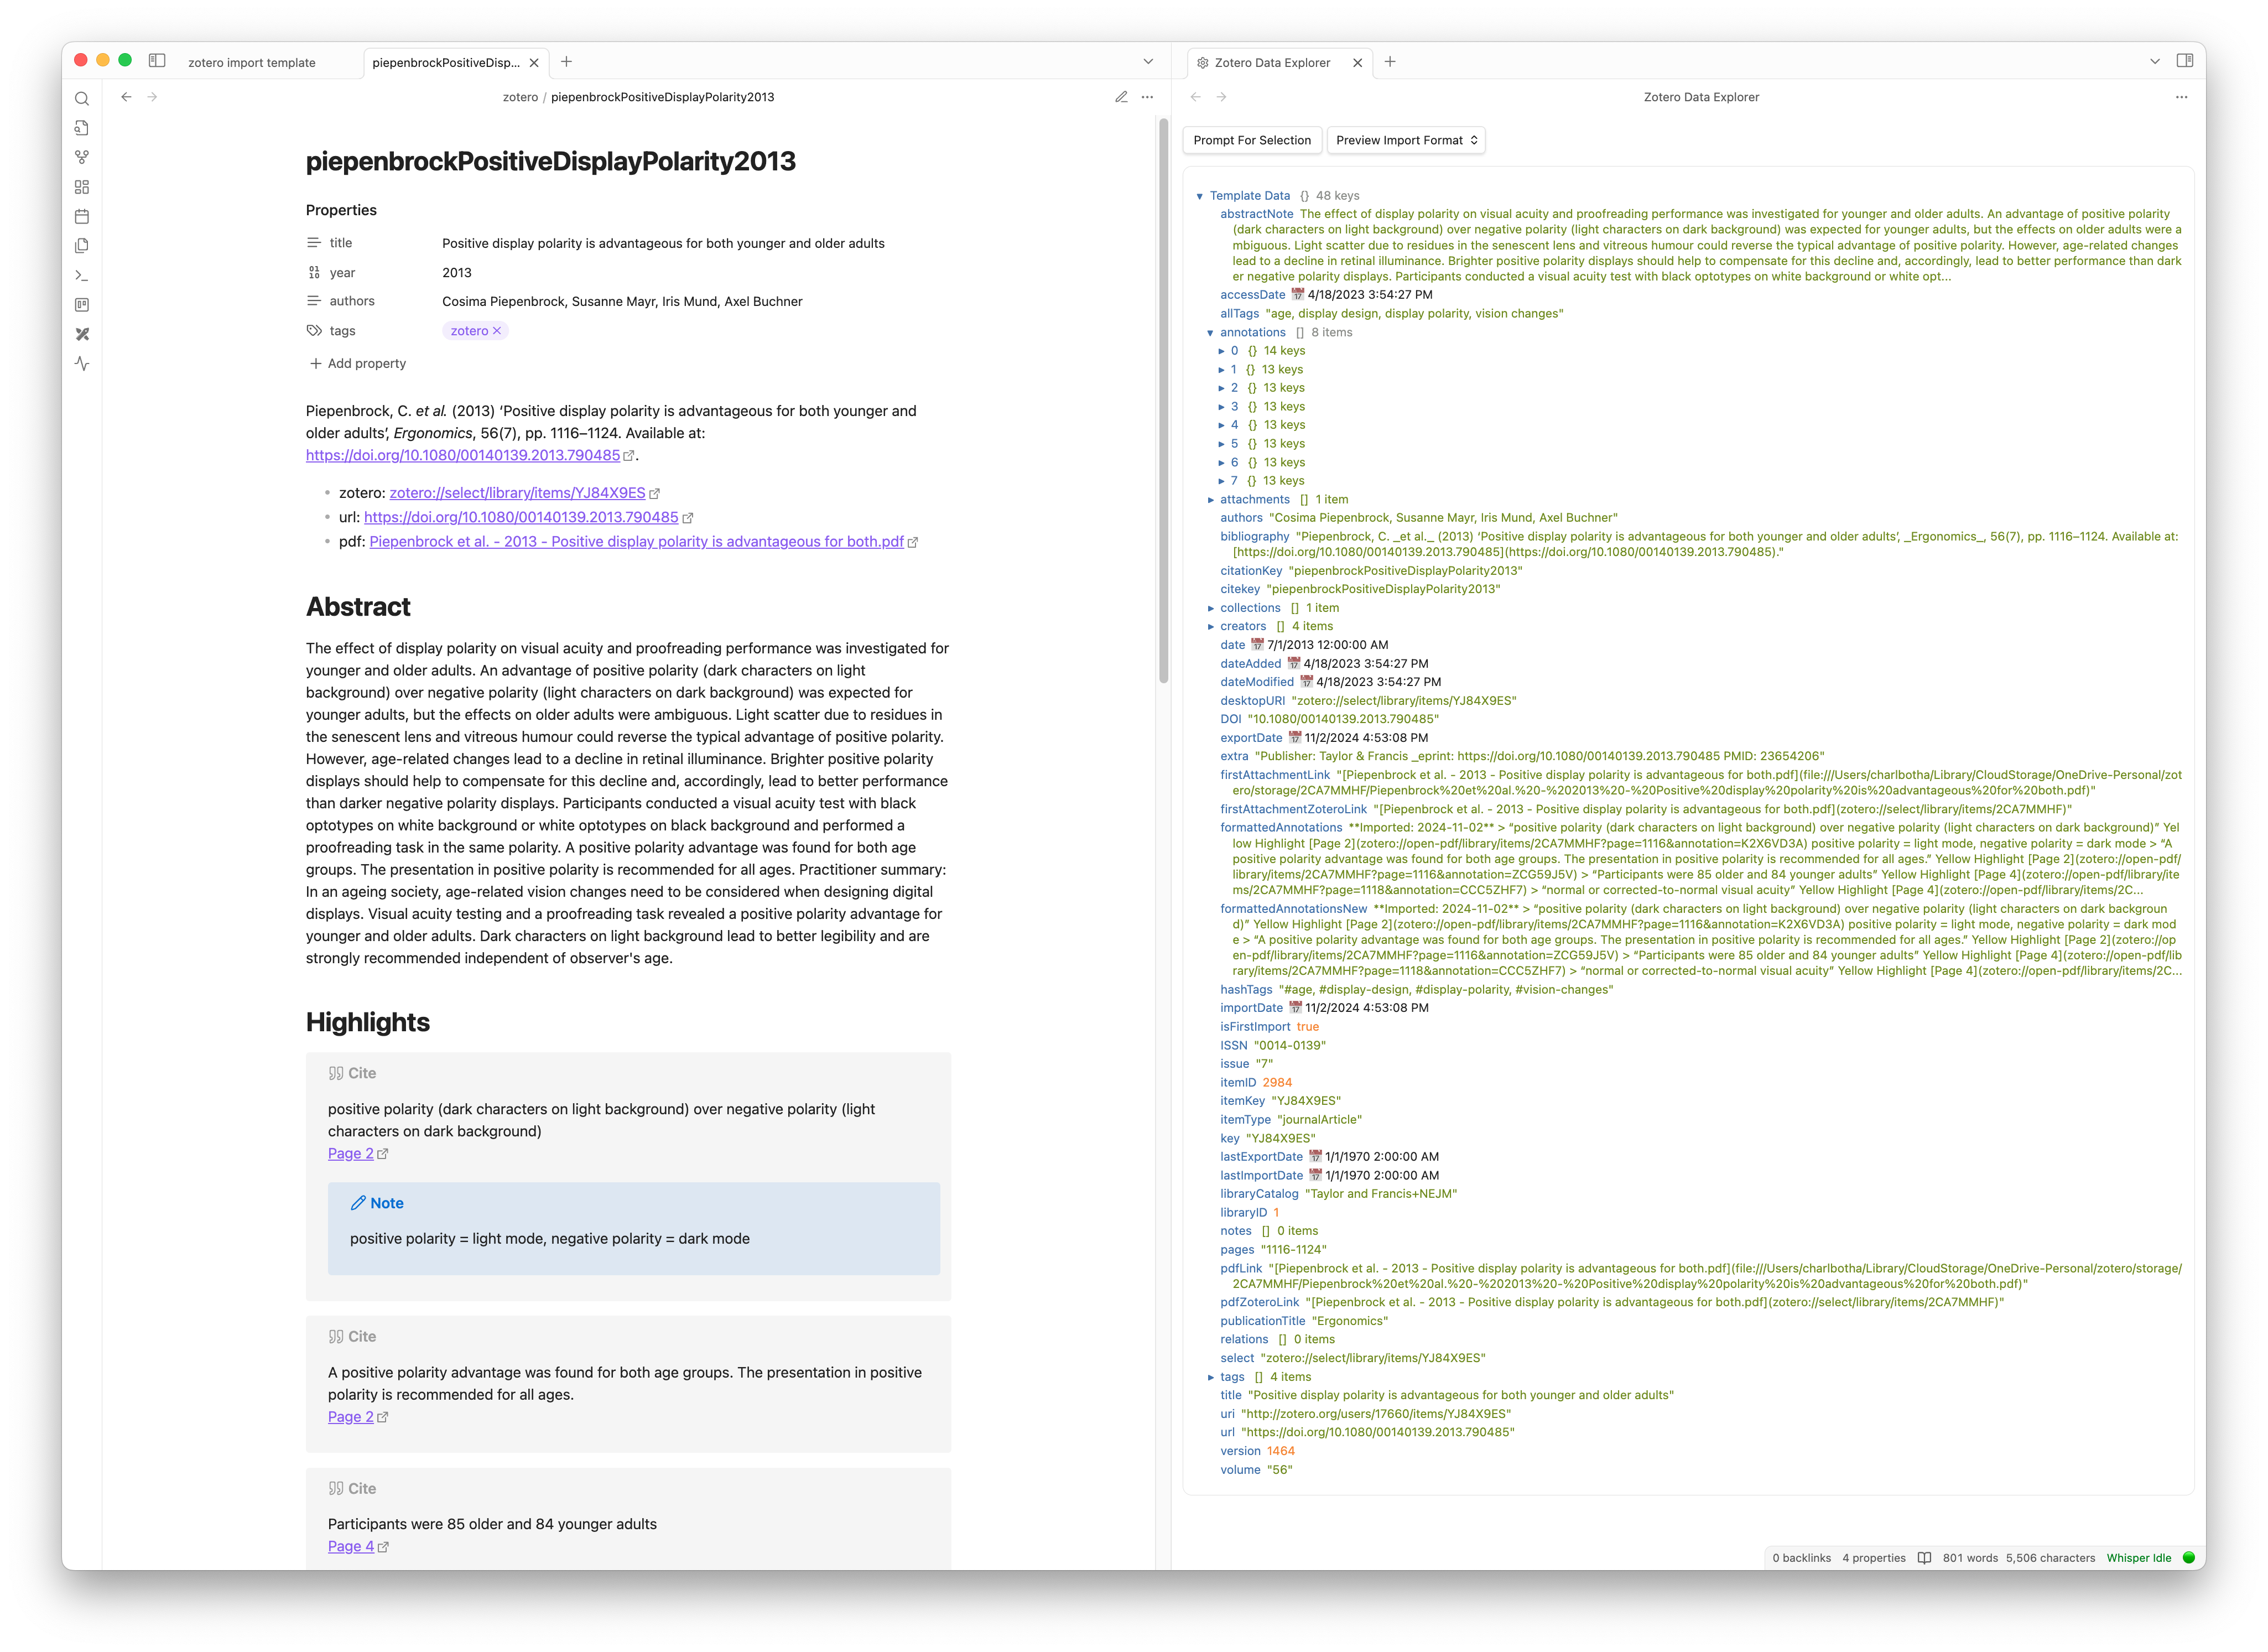2268x1652 pixels.
Task: Collapse the annotations node
Action: click(x=1210, y=333)
